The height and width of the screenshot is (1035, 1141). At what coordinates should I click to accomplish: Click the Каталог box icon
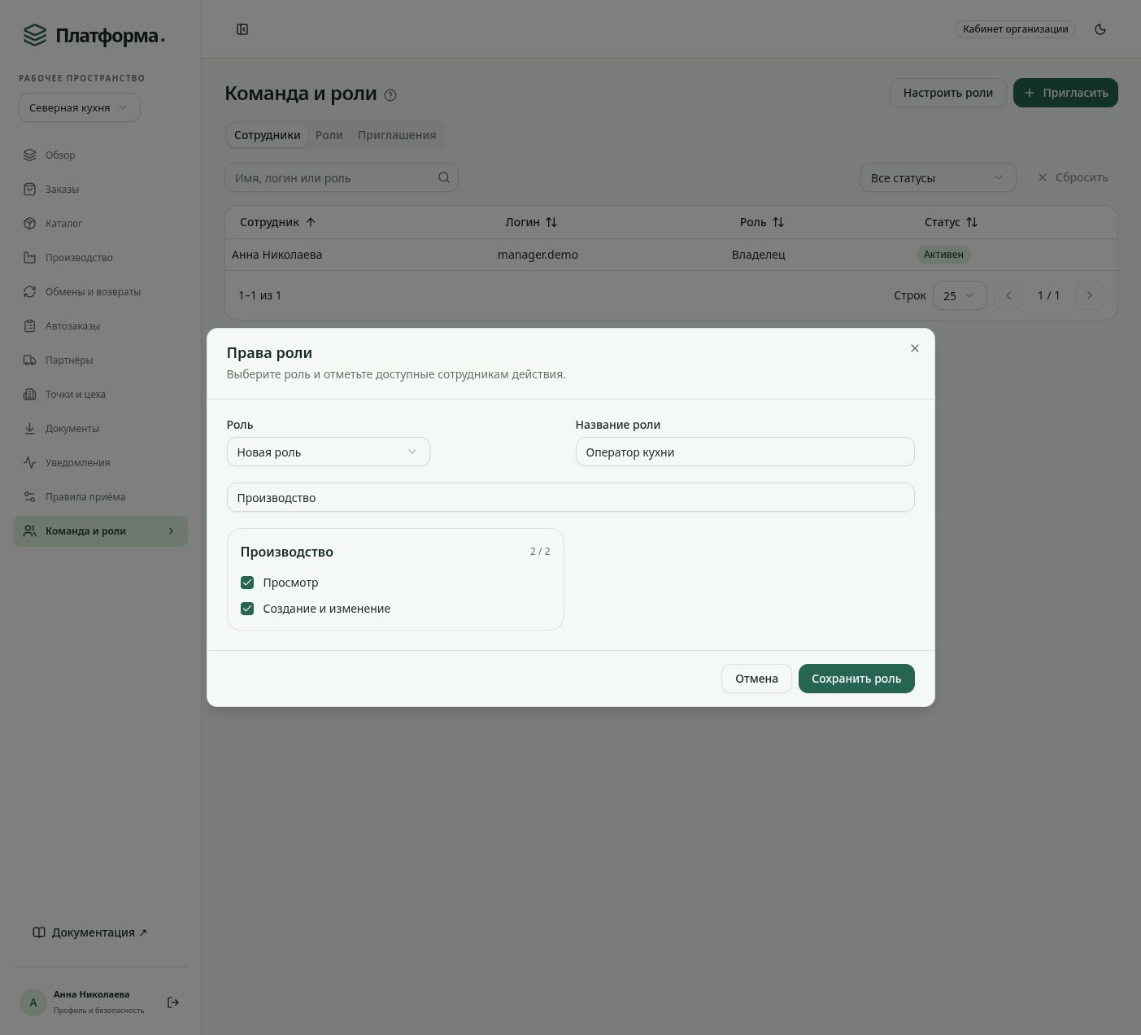(30, 223)
